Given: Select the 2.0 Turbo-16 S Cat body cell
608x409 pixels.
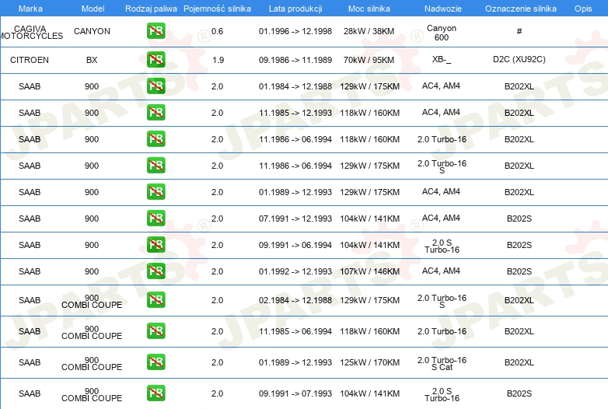Looking at the screenshot, I should [x=442, y=362].
